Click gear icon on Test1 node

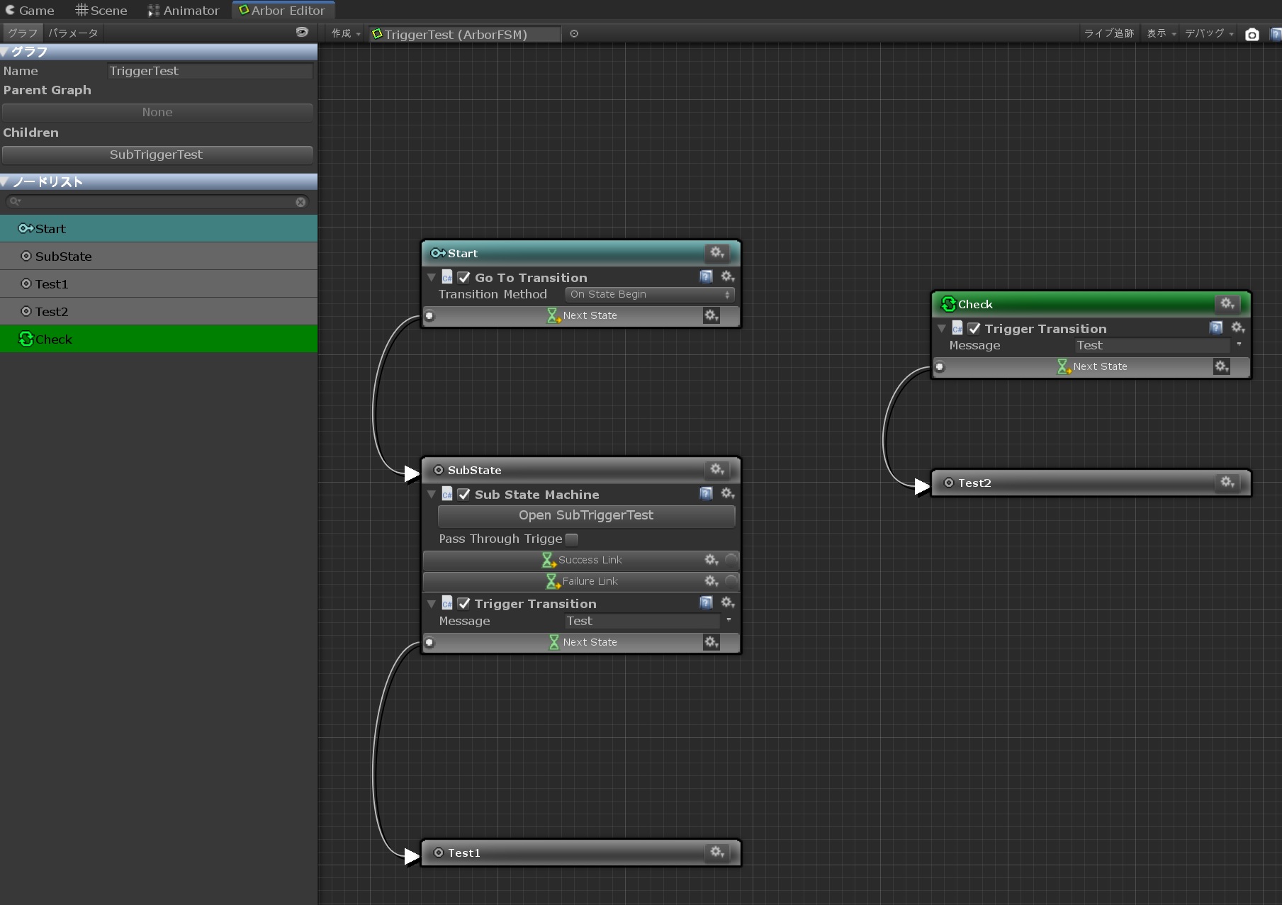[x=716, y=852]
